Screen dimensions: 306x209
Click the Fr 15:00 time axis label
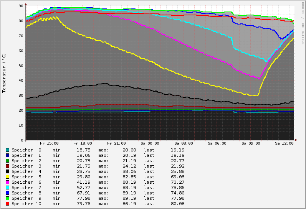(x=49, y=143)
